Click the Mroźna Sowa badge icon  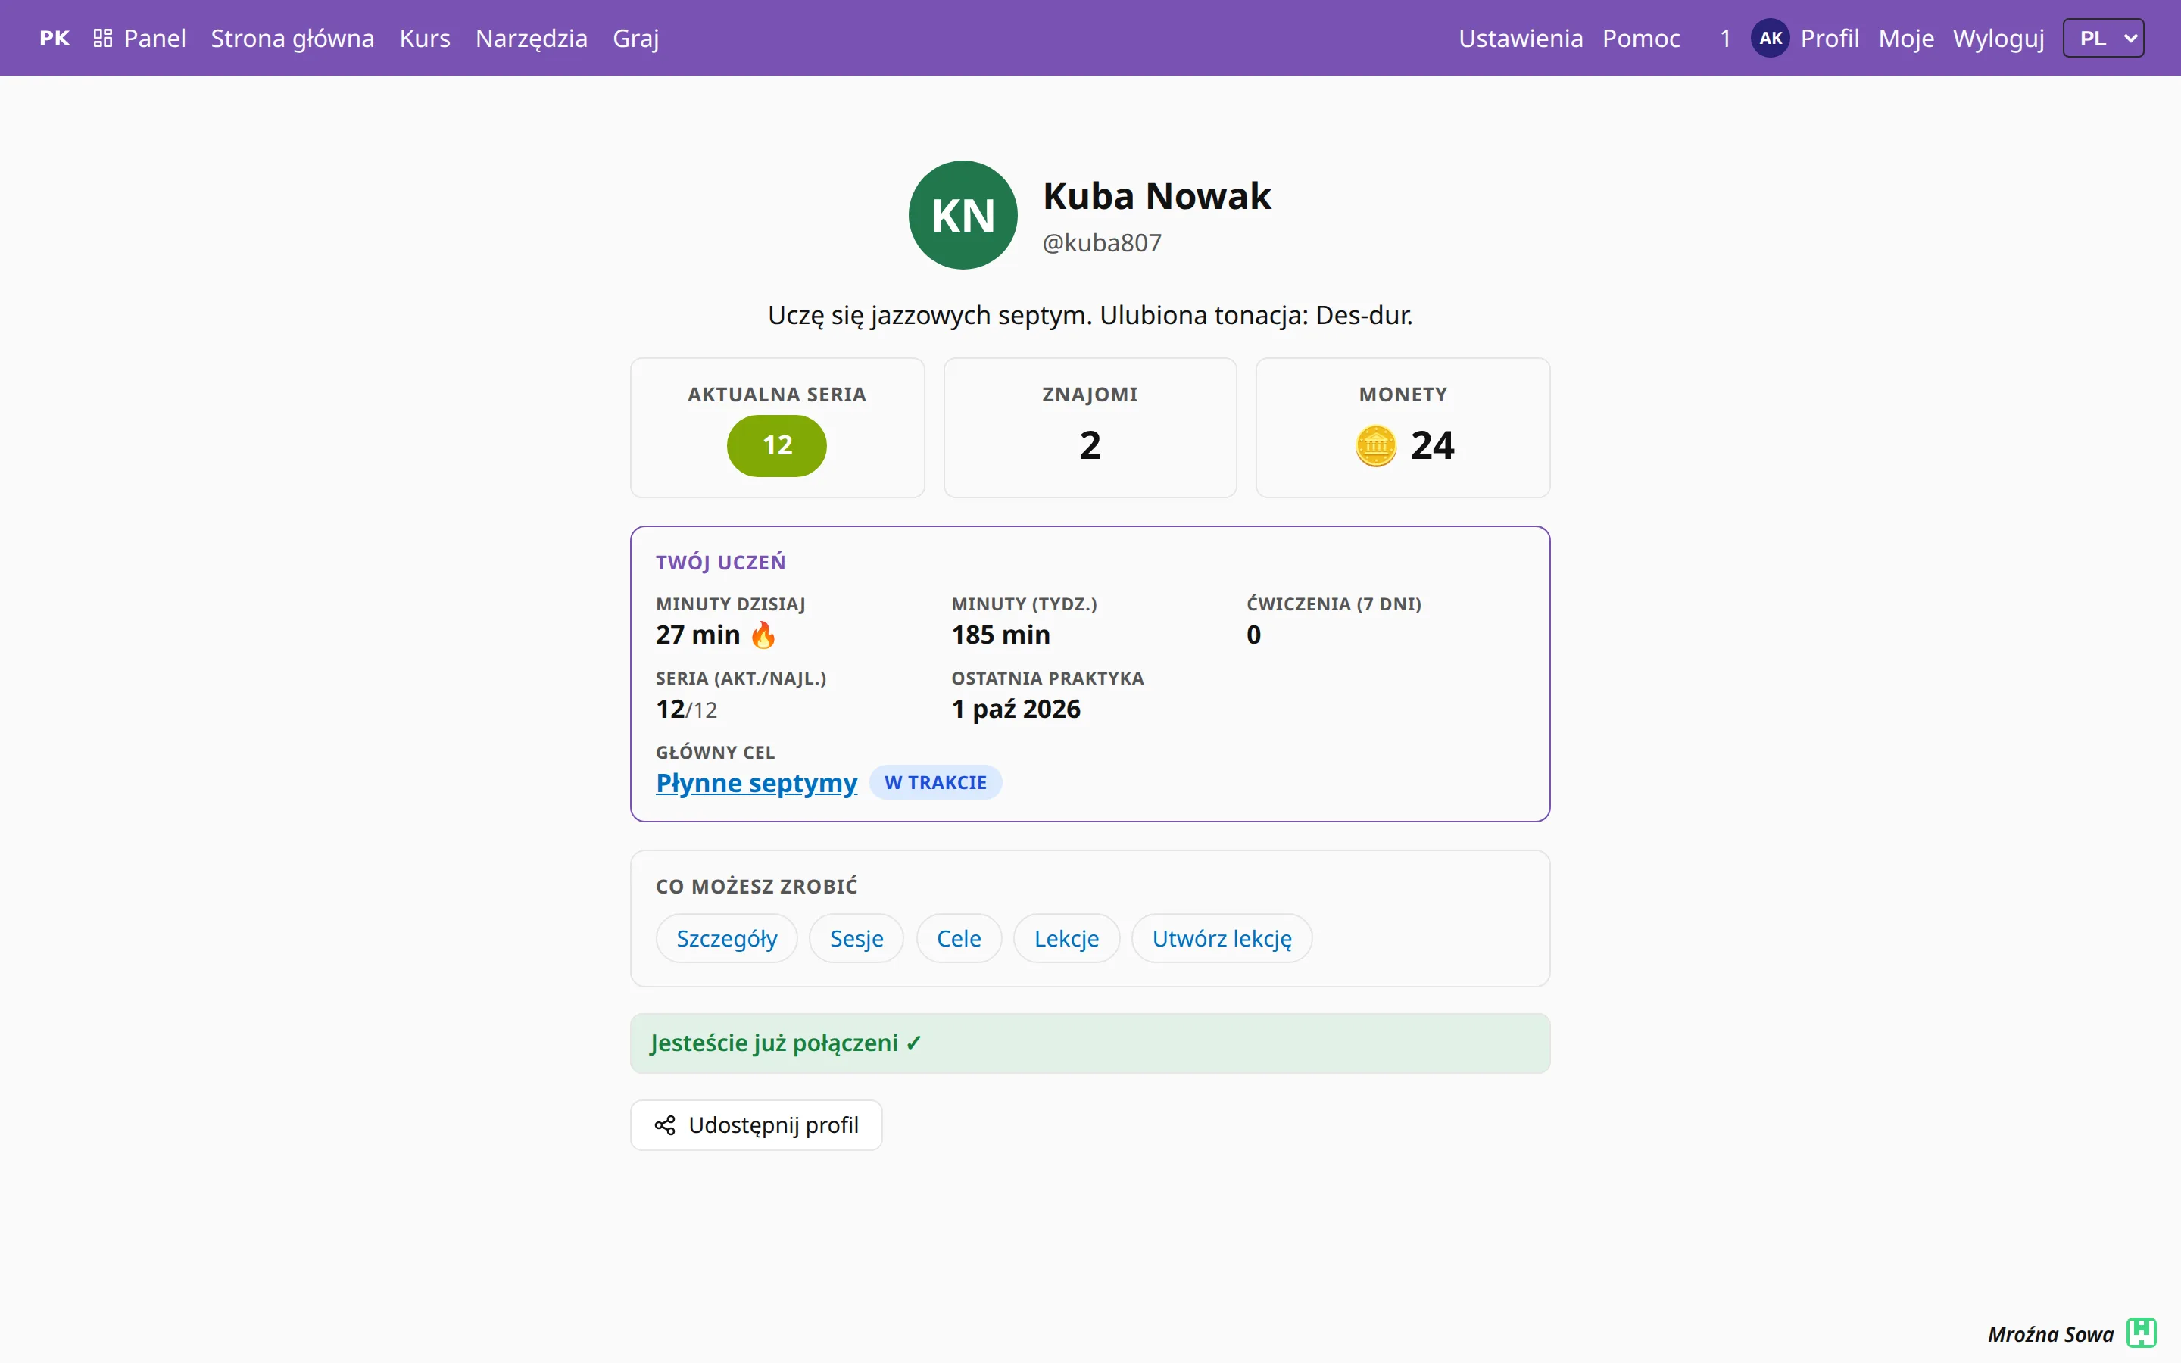tap(2140, 1333)
